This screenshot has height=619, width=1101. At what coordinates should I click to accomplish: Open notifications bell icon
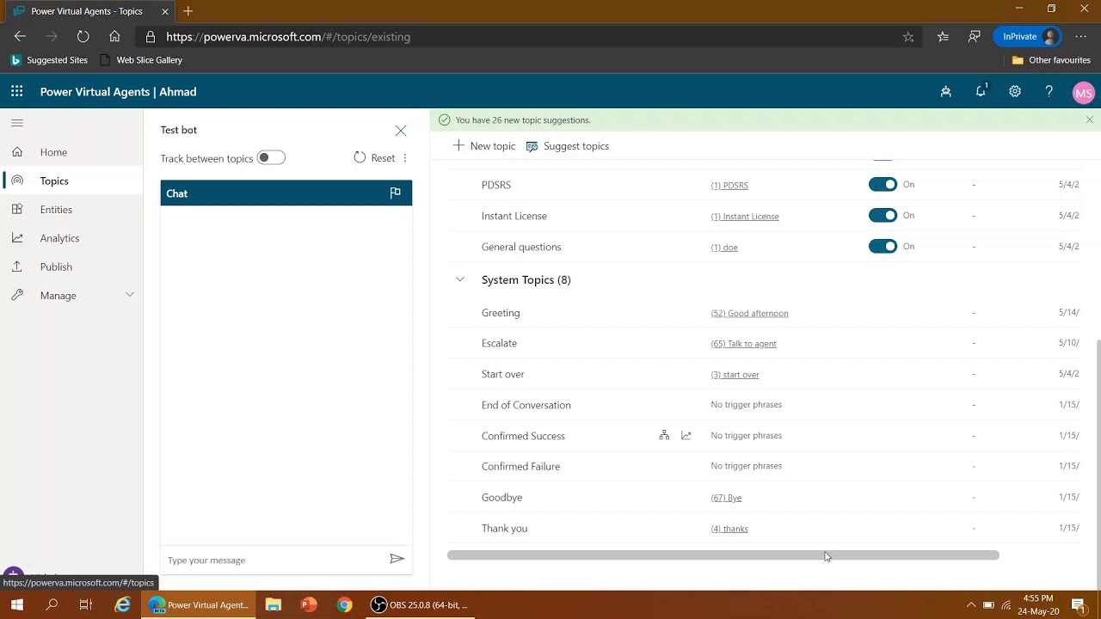point(981,91)
